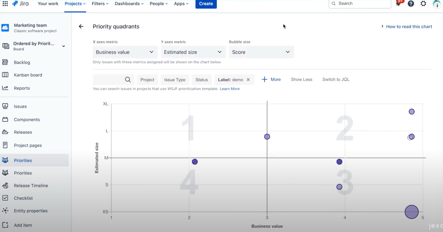Image resolution: width=443 pixels, height=232 pixels.
Task: Remove the Label: demo filter
Action: tap(248, 80)
